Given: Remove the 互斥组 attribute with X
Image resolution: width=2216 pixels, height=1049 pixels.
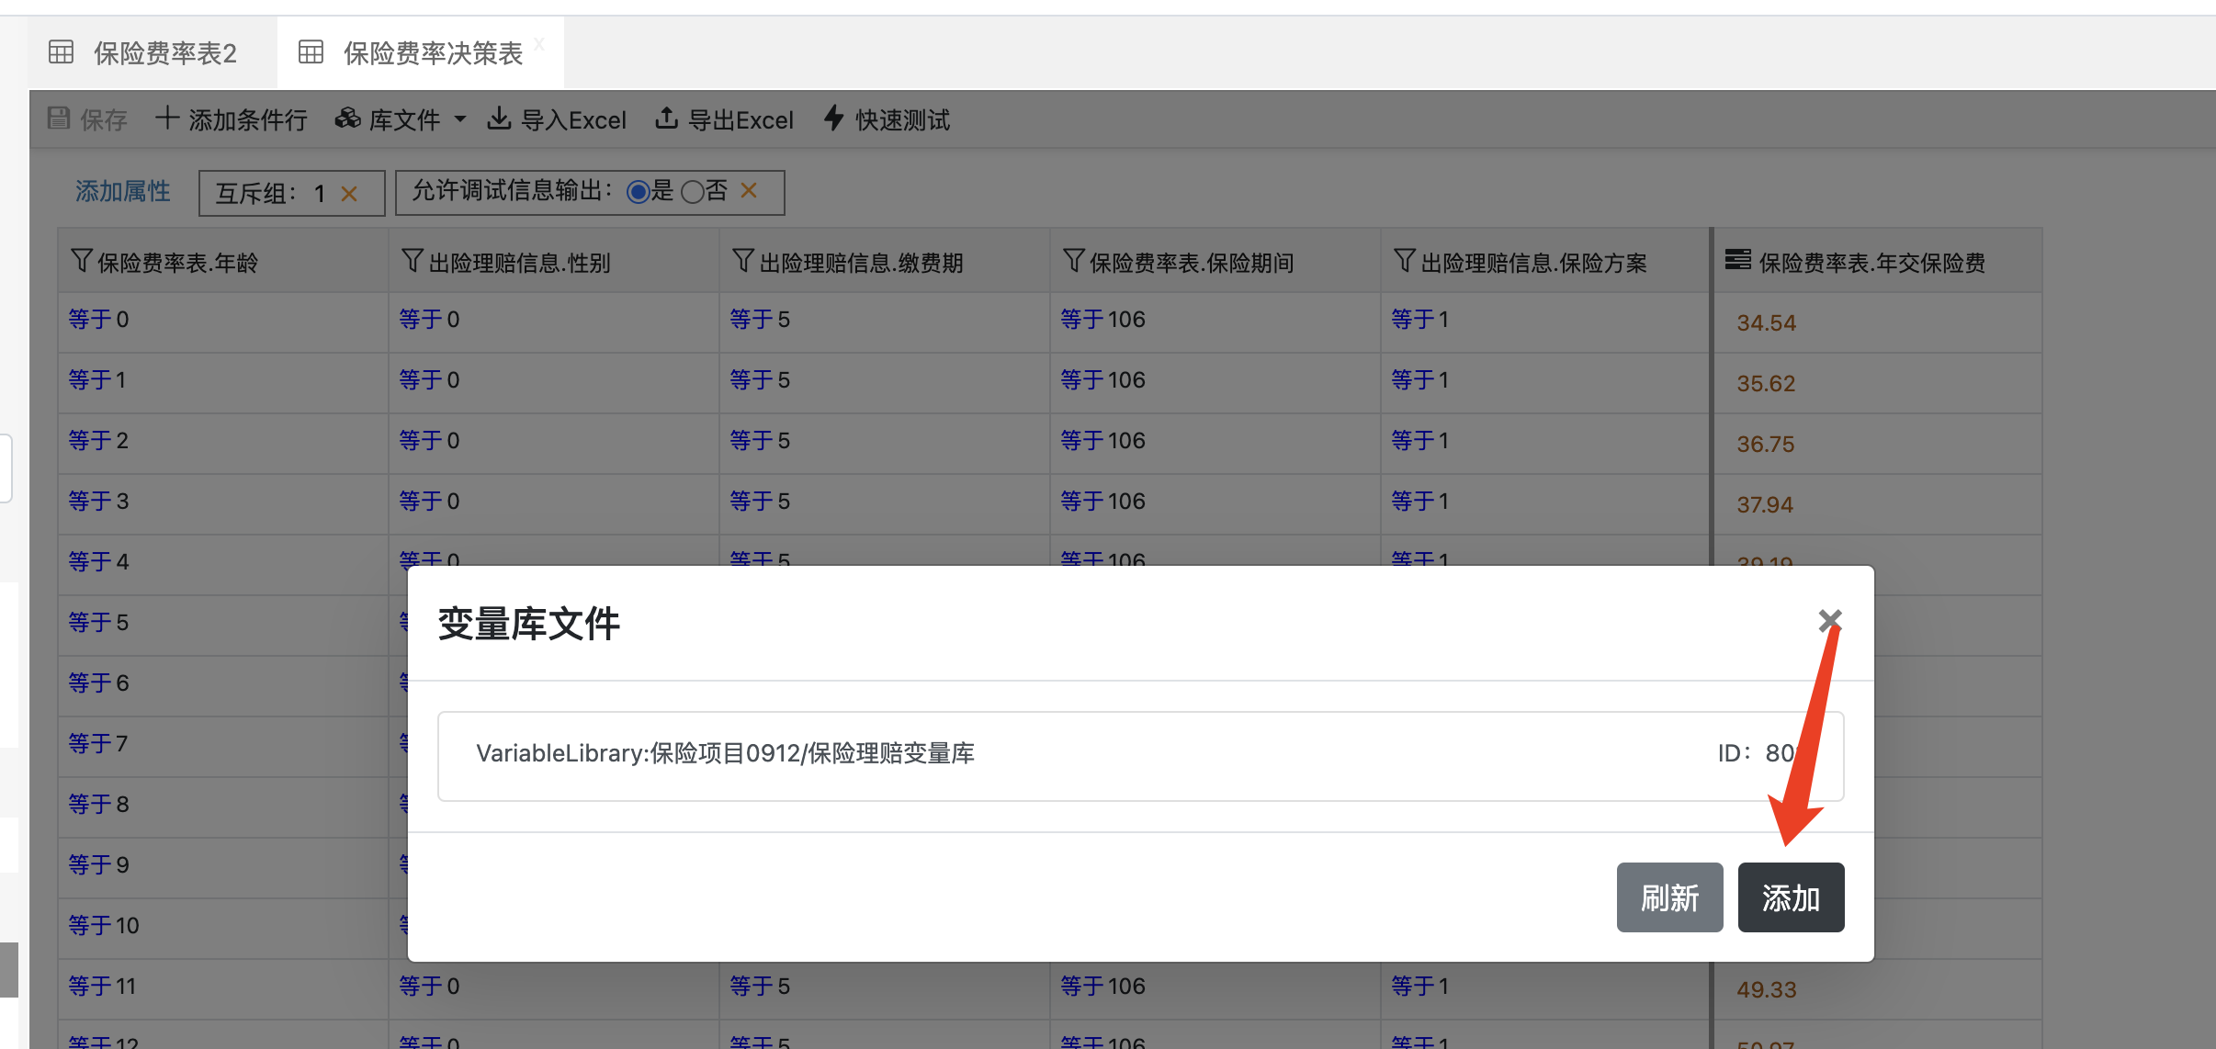Looking at the screenshot, I should pos(349,194).
